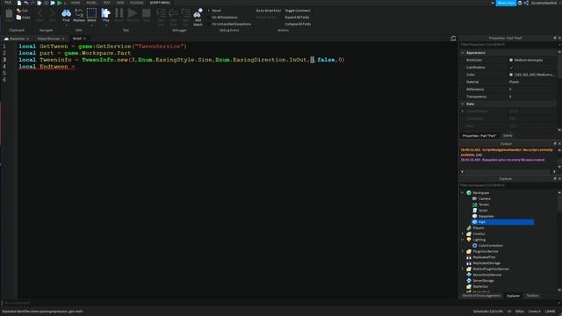Open the Play dropdown arrow

[x=105, y=25]
